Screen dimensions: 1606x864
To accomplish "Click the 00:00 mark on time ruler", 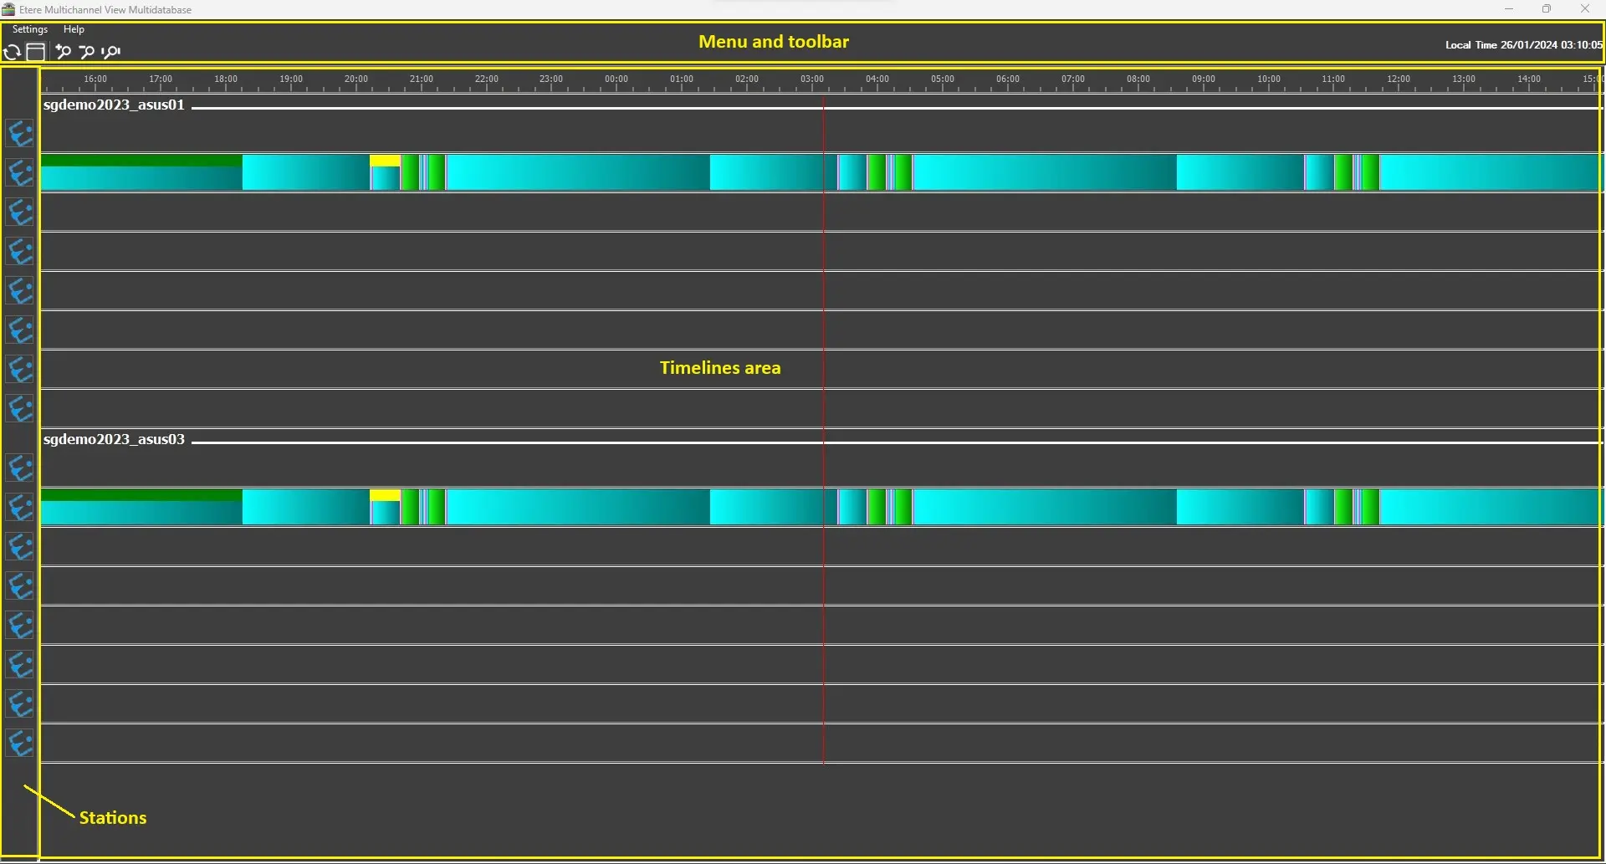I will coord(616,79).
